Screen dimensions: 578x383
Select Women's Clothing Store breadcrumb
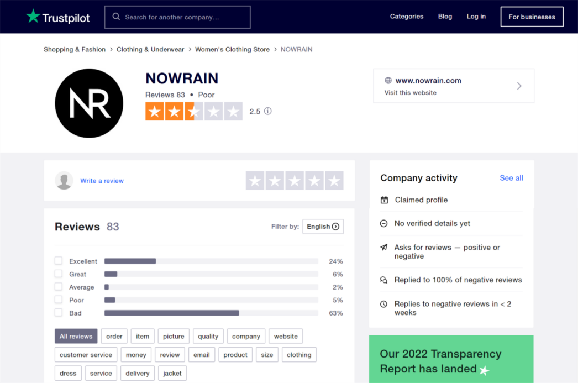pos(232,50)
